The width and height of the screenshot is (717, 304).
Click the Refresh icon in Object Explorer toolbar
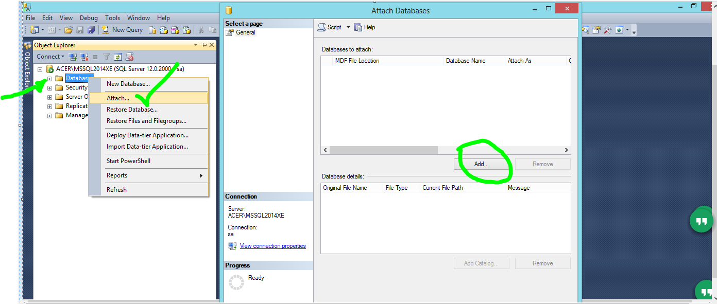(118, 57)
